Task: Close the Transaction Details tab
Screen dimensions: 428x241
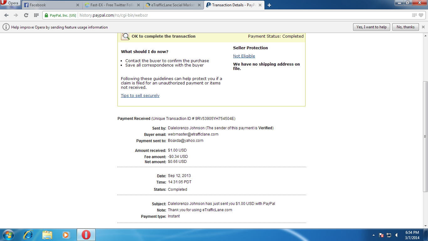Action: [x=260, y=5]
